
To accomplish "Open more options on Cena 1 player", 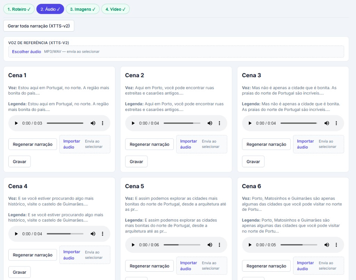I will pos(103,123).
